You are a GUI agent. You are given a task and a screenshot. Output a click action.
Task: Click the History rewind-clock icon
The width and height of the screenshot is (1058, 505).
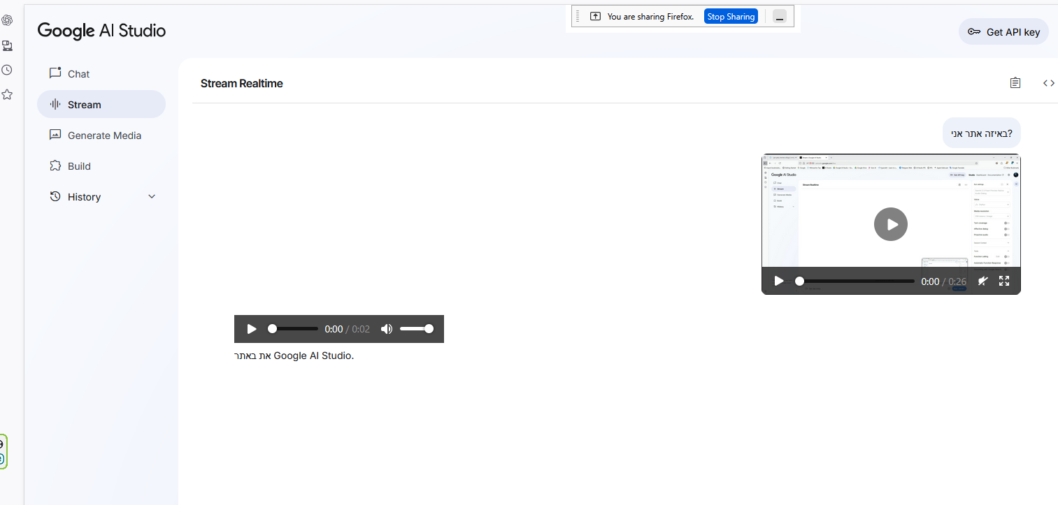click(55, 196)
